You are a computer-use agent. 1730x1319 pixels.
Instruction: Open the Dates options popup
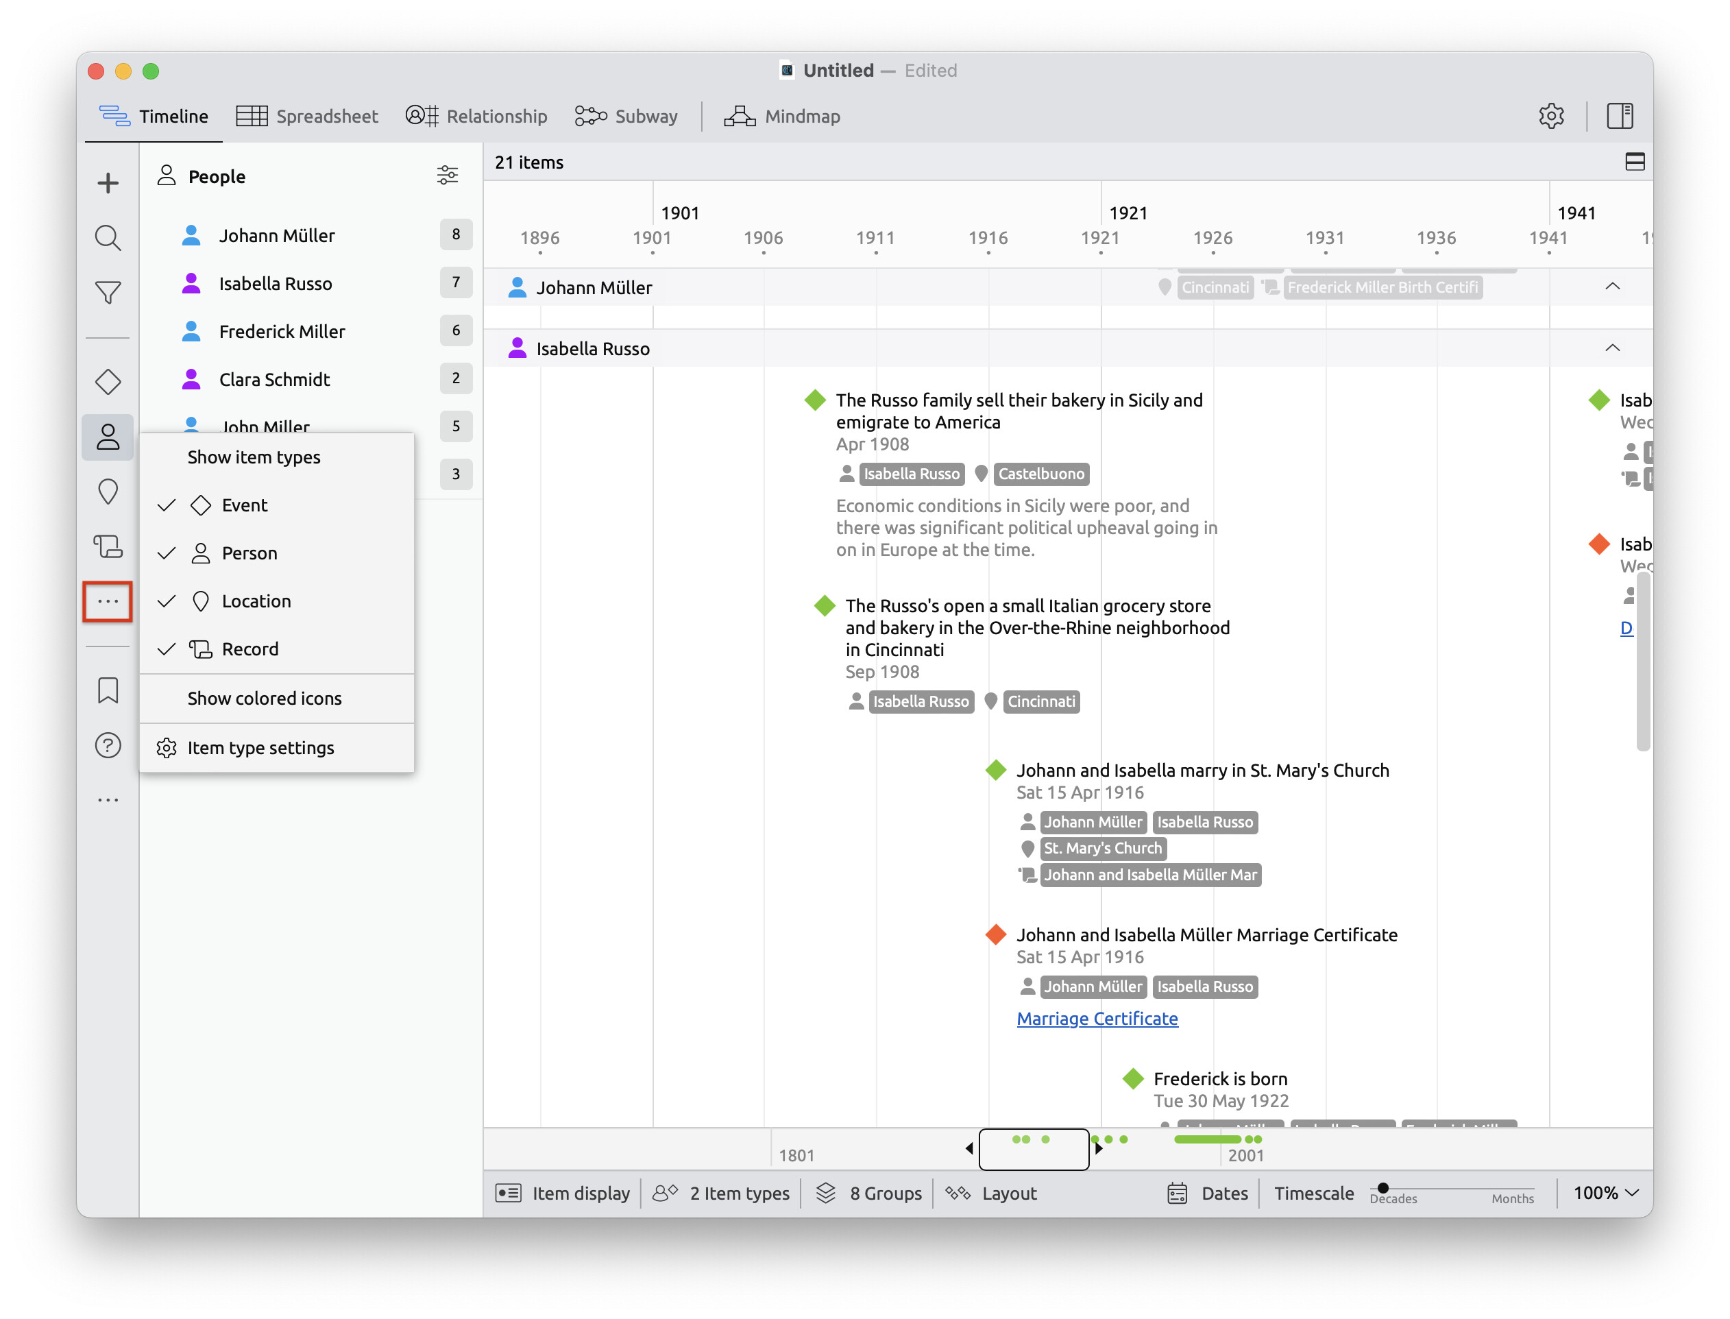click(1207, 1194)
